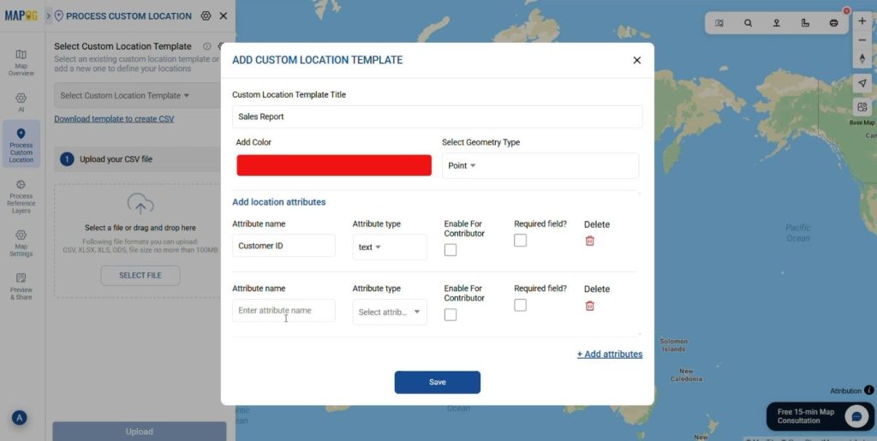Close the Process Custom Location panel

click(x=224, y=15)
